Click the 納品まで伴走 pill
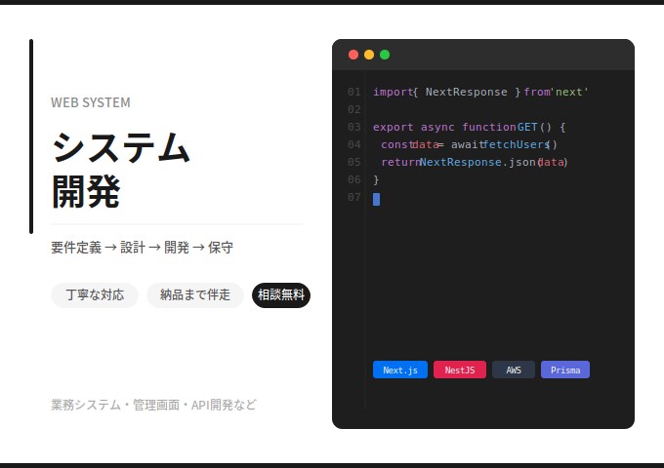Image resolution: width=664 pixels, height=468 pixels. 195,295
